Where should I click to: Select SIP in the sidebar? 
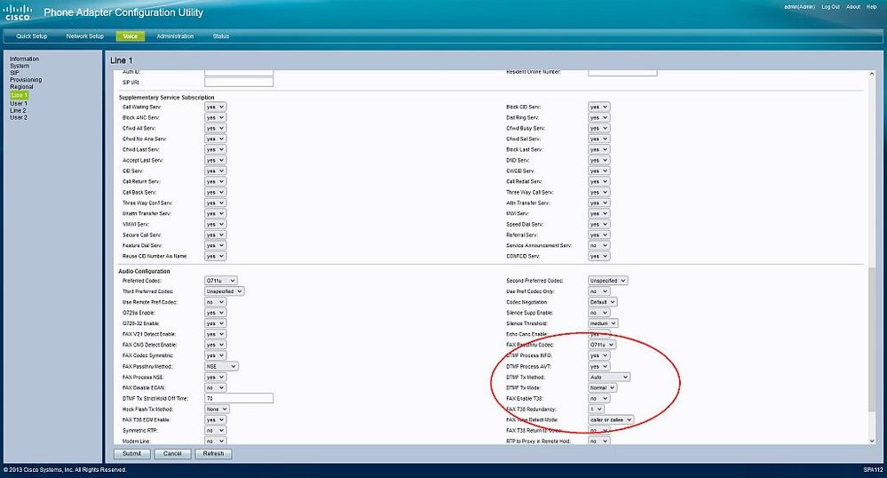click(x=14, y=73)
